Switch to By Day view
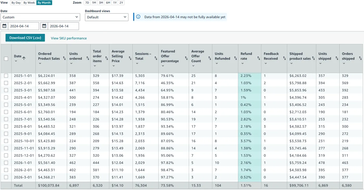This screenshot has height=190, width=364. (16, 3)
